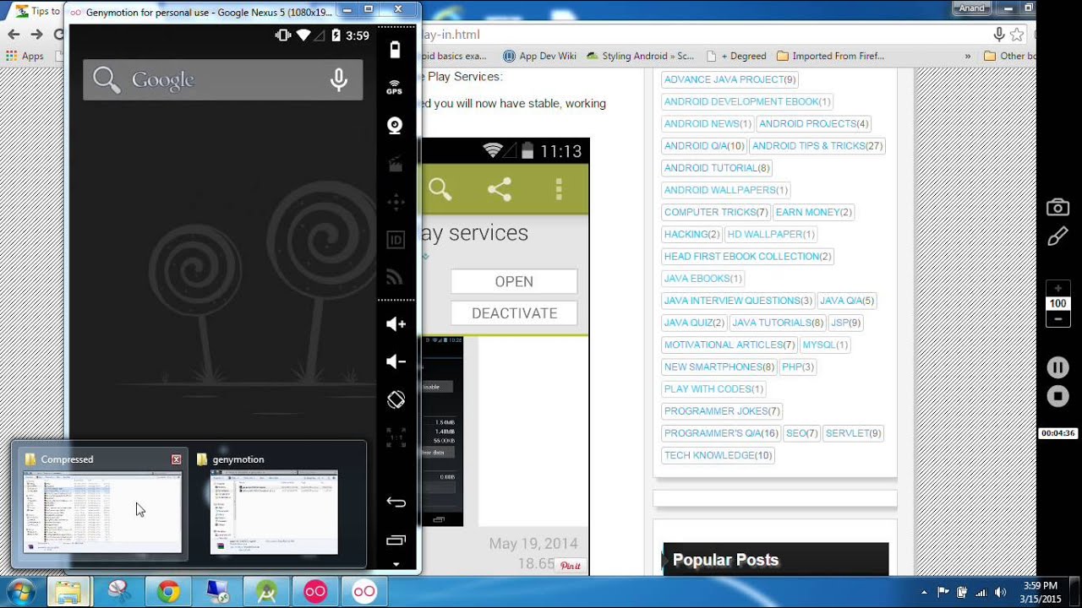The image size is (1082, 608).
Task: Show hidden system tray icons
Action: click(x=924, y=592)
